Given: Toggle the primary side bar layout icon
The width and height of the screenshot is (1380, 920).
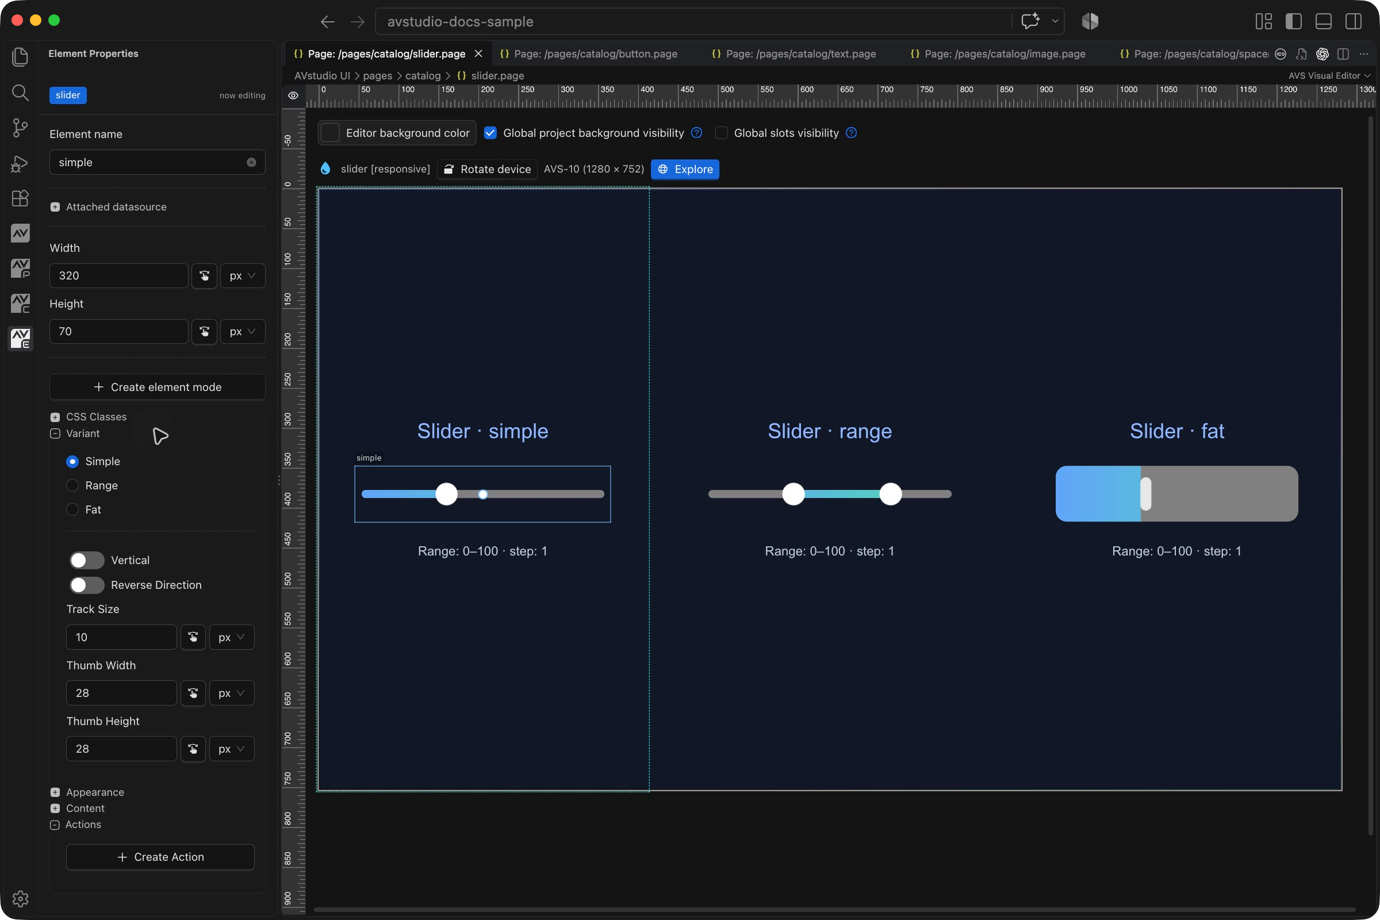Looking at the screenshot, I should point(1293,22).
